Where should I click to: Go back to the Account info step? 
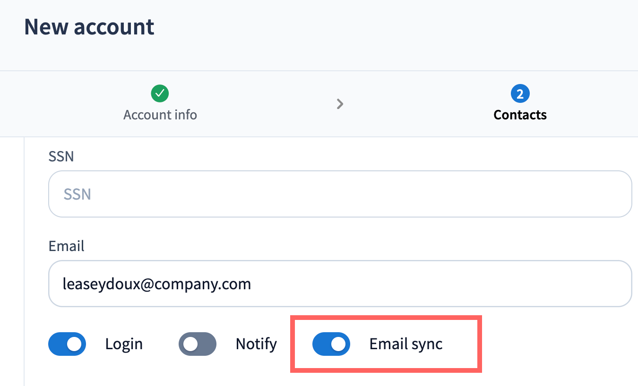coord(160,115)
